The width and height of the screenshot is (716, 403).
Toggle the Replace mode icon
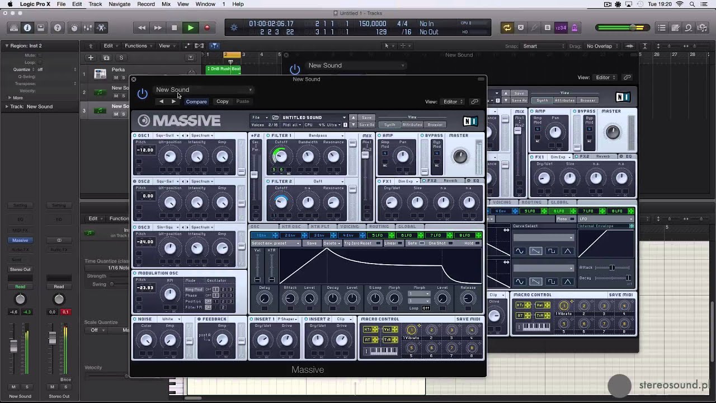521,27
